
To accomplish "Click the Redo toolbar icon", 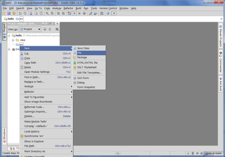I will click(x=25, y=13).
